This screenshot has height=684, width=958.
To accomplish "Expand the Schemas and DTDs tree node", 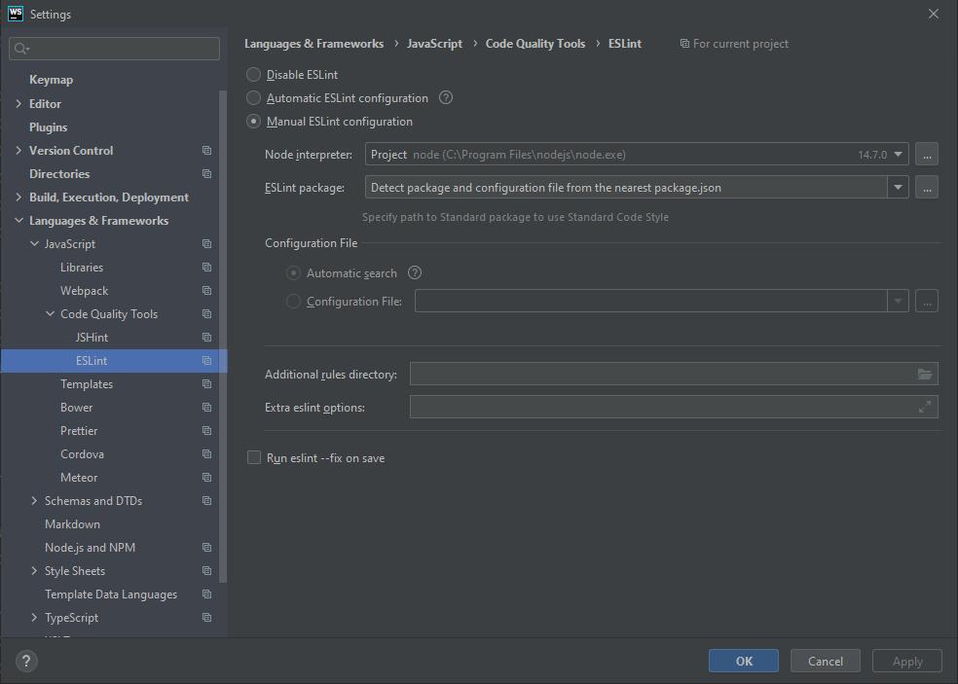I will 34,501.
